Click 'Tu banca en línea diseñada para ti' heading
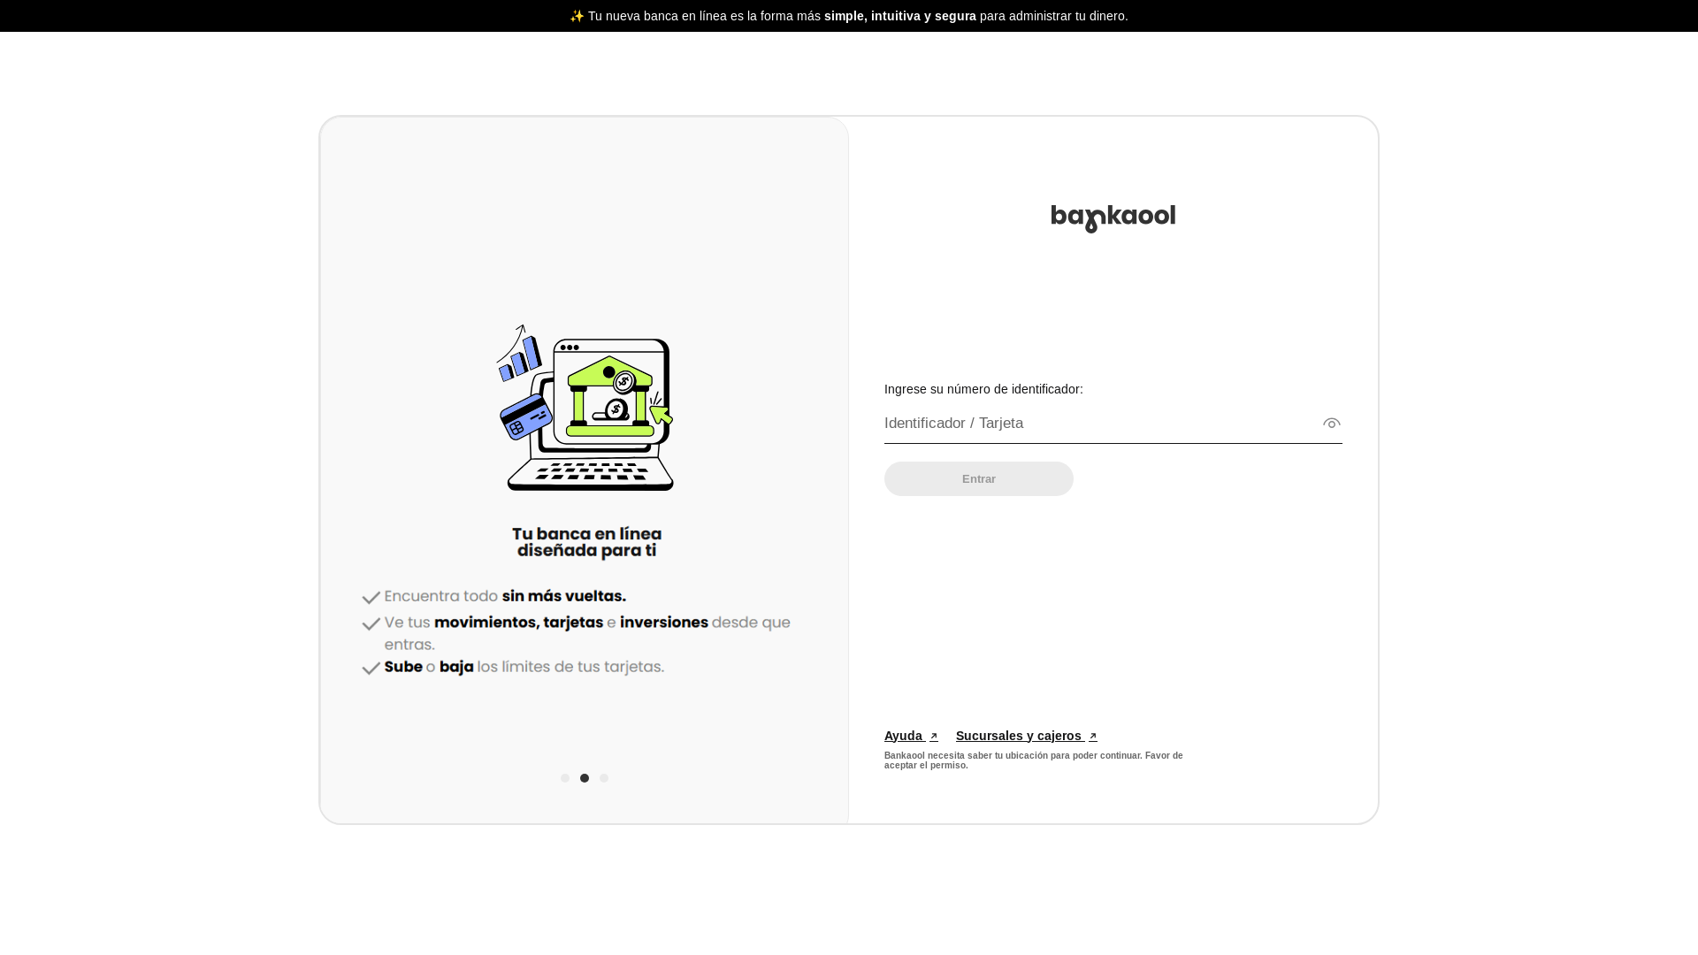 (x=586, y=543)
